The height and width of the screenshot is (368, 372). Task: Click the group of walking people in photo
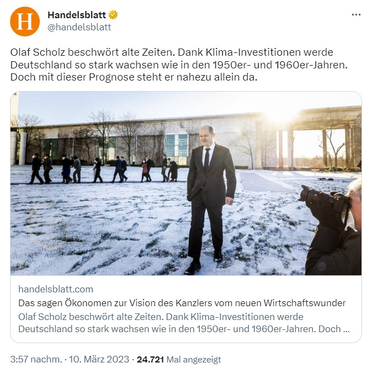(x=103, y=169)
